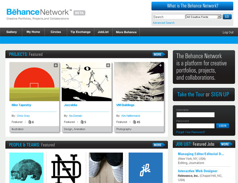Open No-Domain's profile link

76,116
